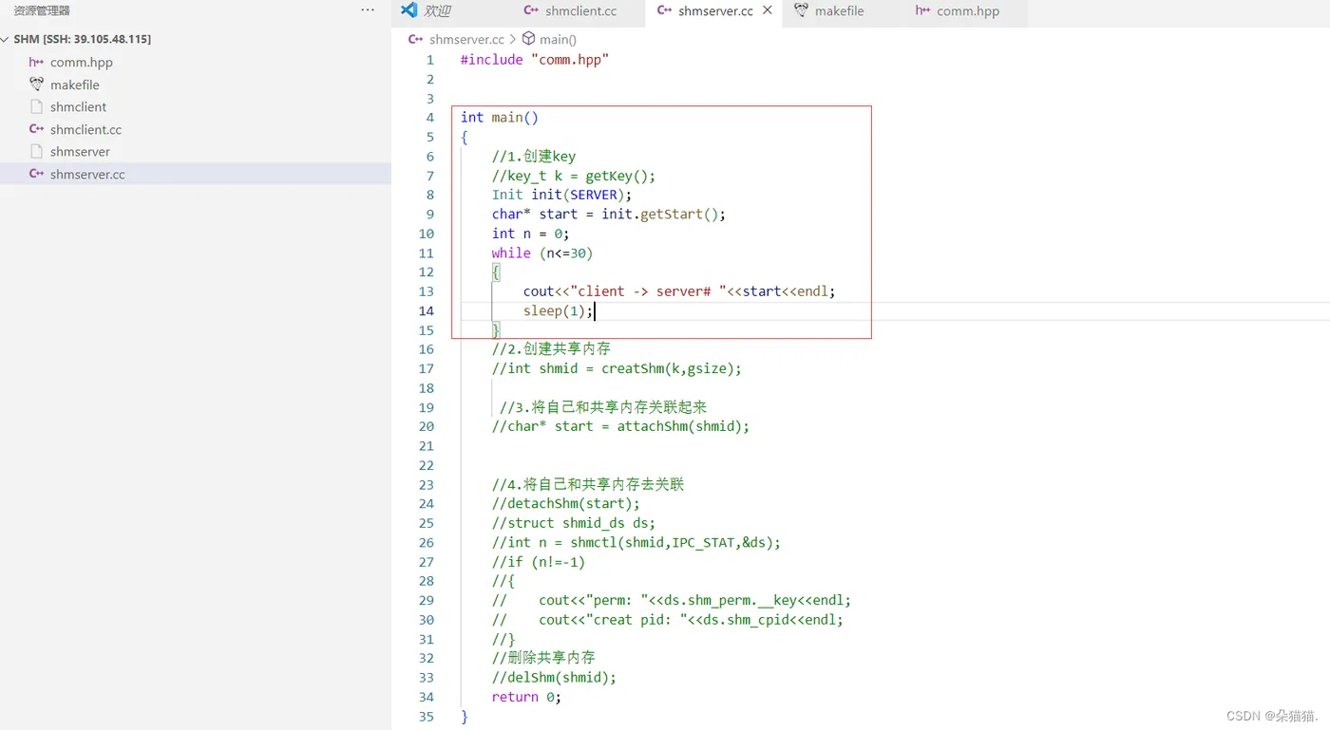The height and width of the screenshot is (730, 1330).
Task: Switch to the comm.hpp editor tab
Action: (968, 11)
